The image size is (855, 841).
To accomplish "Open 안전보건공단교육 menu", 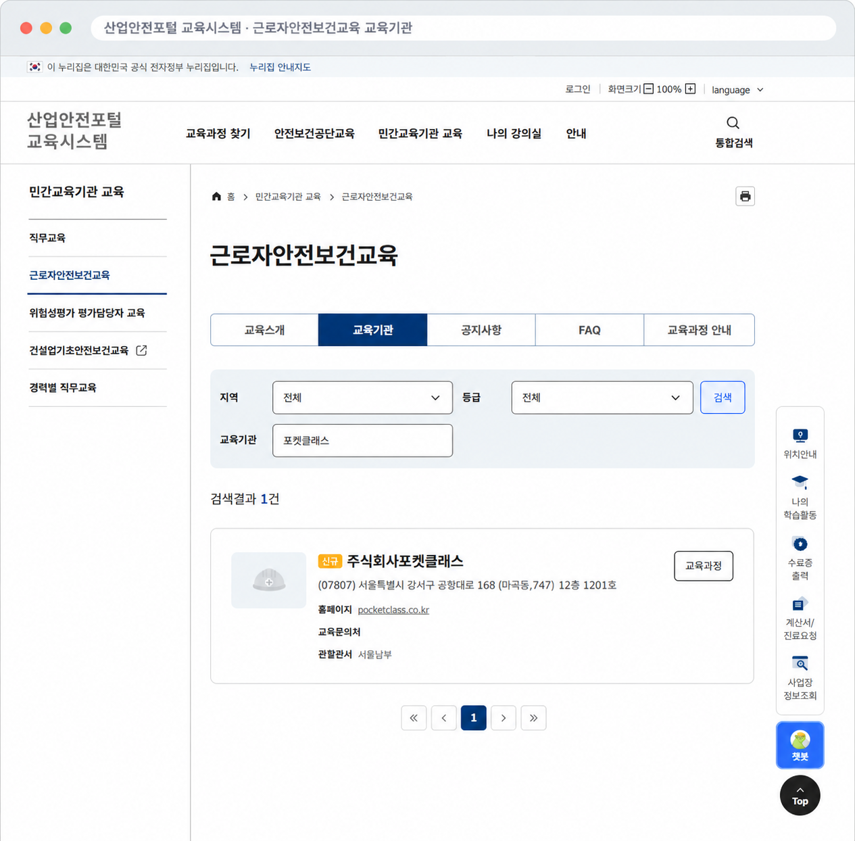I will (314, 133).
